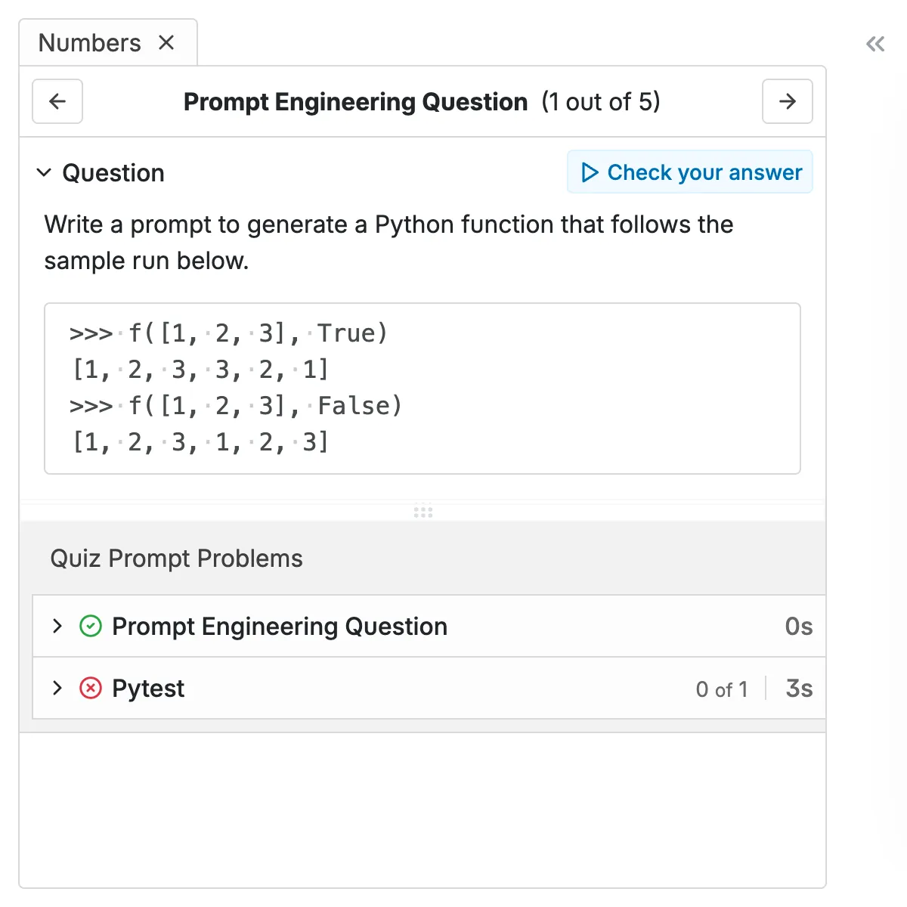Click the Check your answer button

point(689,172)
